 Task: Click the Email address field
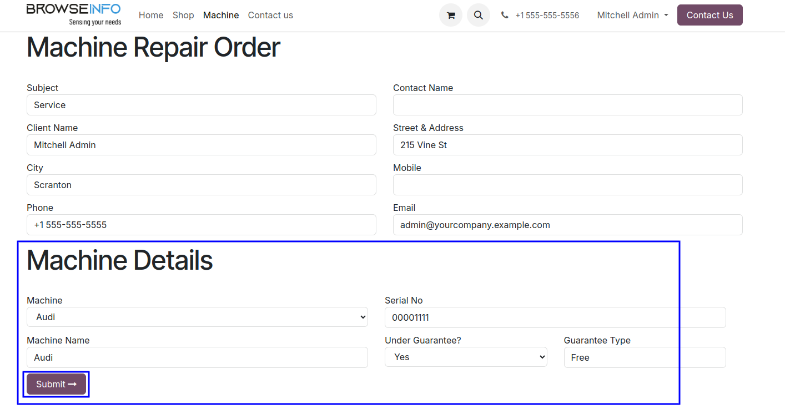pos(567,225)
